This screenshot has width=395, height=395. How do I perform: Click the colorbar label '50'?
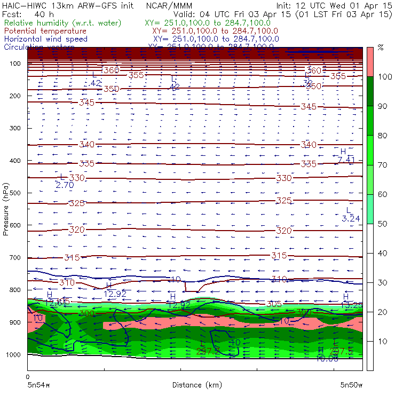pyautogui.click(x=382, y=224)
